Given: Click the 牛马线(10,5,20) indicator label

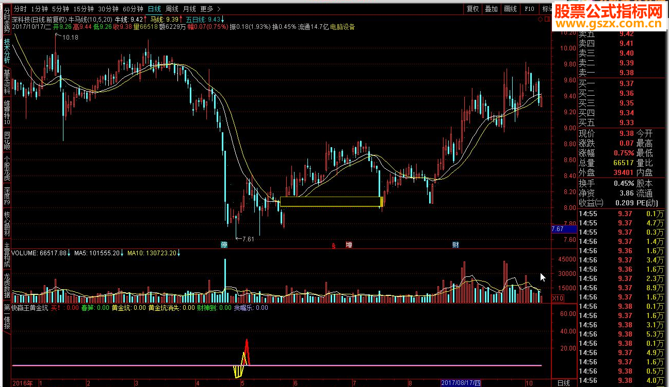Looking at the screenshot, I should click(x=91, y=19).
